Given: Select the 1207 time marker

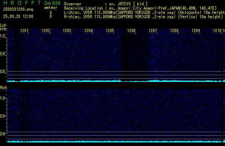Looking at the screenshot, I should click(153, 31).
